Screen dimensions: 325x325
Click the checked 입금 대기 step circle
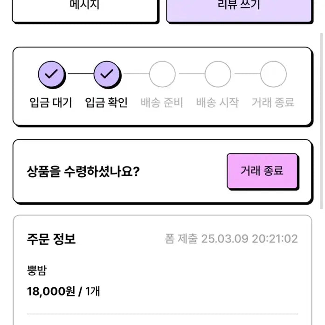(51, 74)
